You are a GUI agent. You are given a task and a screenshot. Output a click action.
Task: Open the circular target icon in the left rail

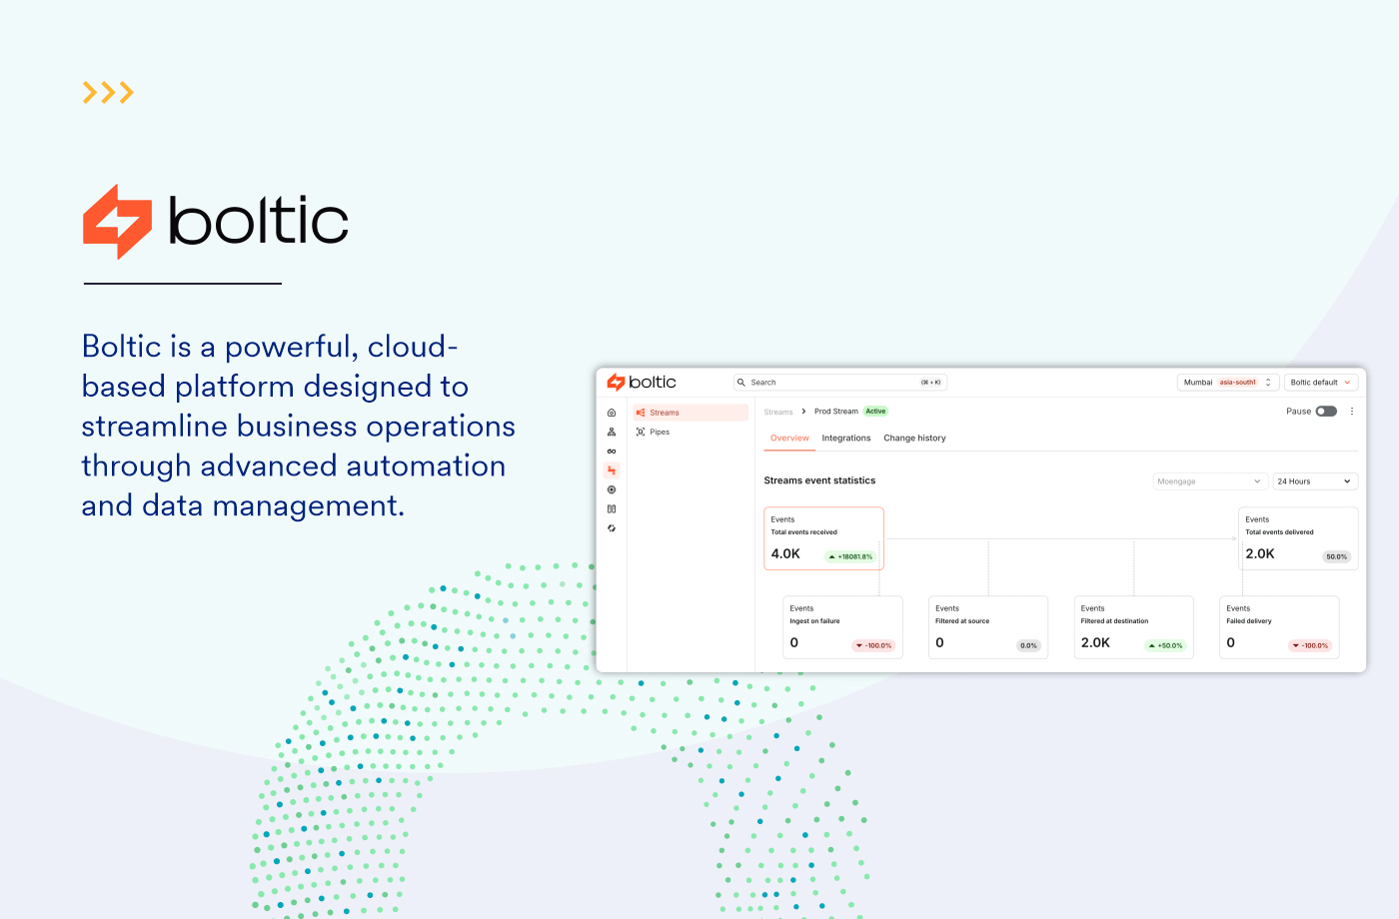coord(612,489)
